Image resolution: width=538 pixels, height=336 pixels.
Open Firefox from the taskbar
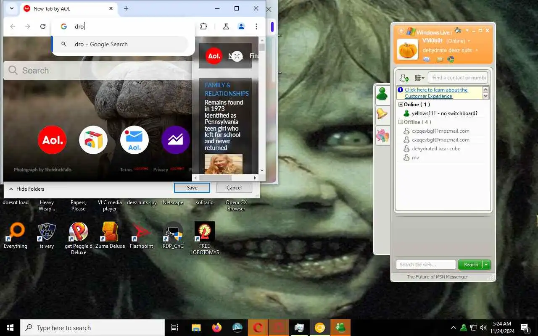pos(217,328)
